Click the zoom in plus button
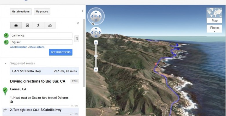 [x=96, y=42]
